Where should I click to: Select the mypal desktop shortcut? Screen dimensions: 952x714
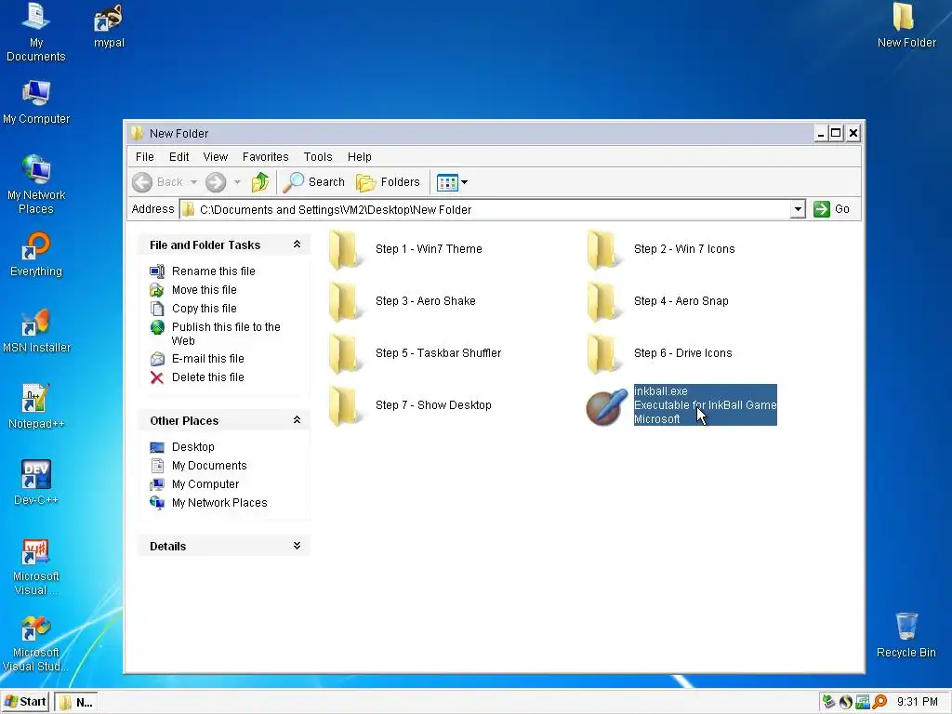coord(109,25)
